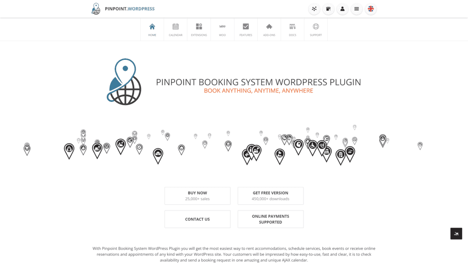Click the large tent pavilion map pin

(158, 156)
